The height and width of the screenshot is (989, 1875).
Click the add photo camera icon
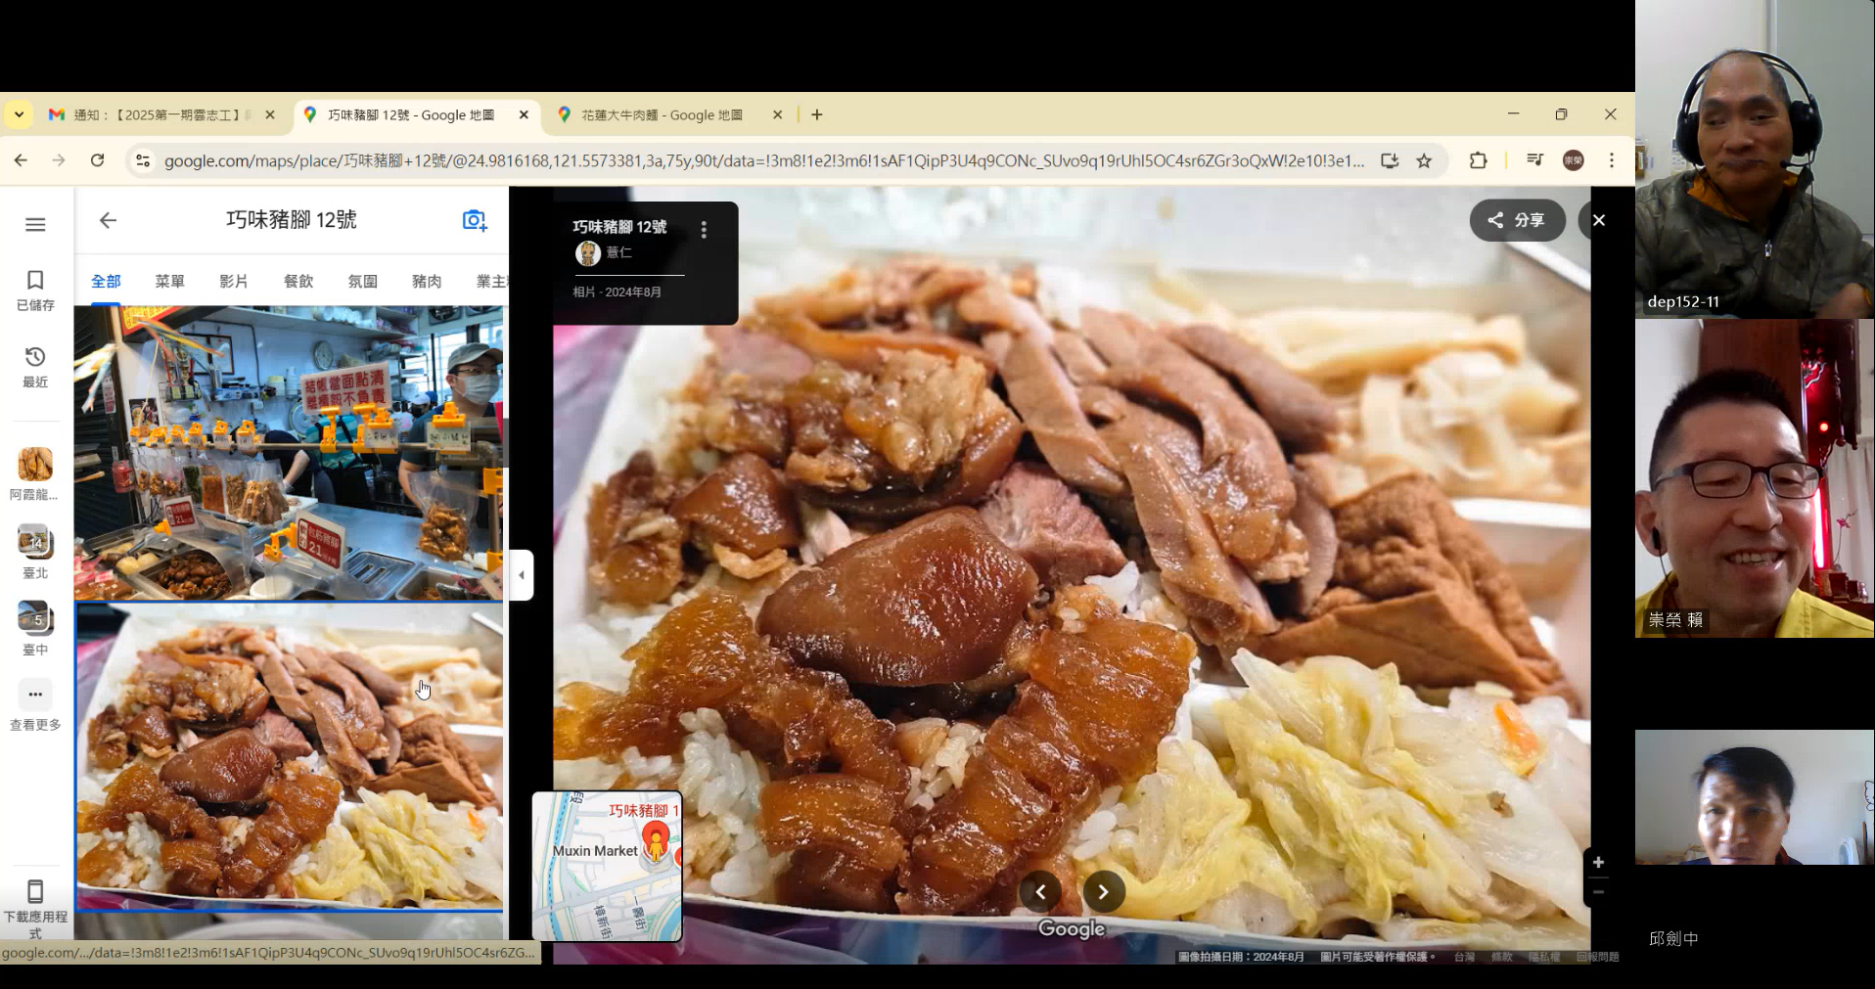[474, 220]
